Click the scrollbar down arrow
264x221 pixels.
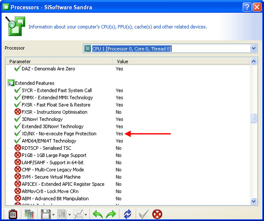pyautogui.click(x=253, y=201)
